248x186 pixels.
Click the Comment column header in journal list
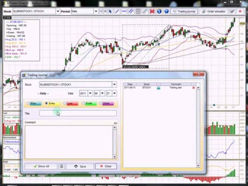coord(176,84)
